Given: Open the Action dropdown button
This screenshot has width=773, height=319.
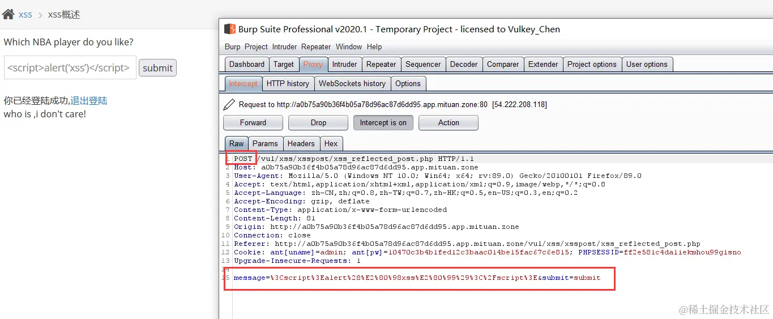Looking at the screenshot, I should (x=449, y=122).
